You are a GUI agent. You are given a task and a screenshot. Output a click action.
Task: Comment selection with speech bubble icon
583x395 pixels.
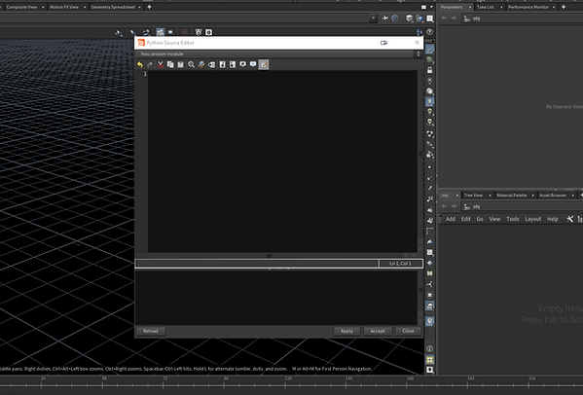(x=242, y=64)
